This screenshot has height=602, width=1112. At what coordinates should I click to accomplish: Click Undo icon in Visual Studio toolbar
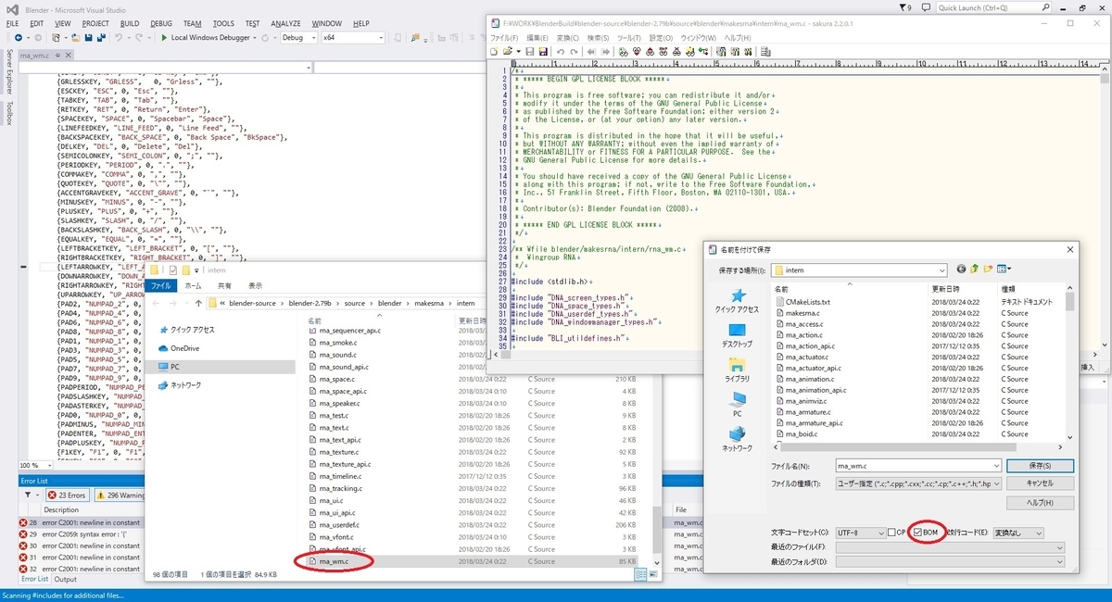[x=120, y=38]
